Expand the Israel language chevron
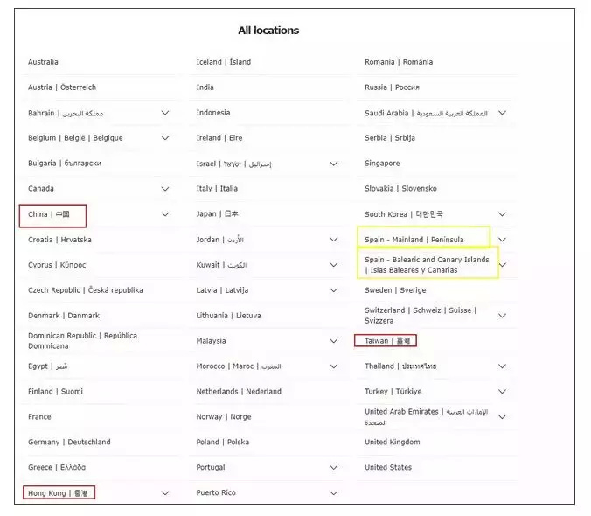 pyautogui.click(x=334, y=164)
